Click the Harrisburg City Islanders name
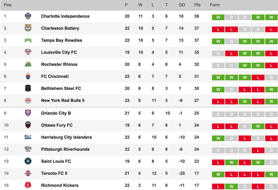The width and height of the screenshot is (278, 190). pos(67,137)
